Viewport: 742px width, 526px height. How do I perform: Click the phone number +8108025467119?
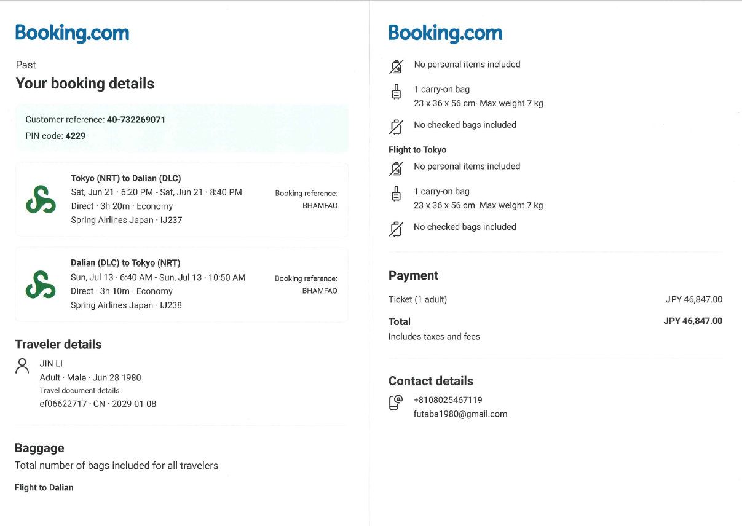(448, 400)
